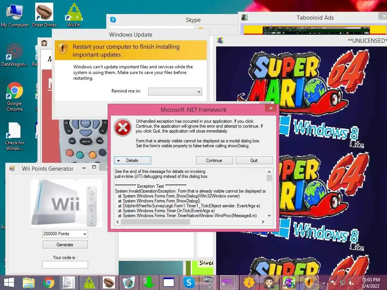Open the purple Waluigi game taskbar icon

click(x=289, y=282)
